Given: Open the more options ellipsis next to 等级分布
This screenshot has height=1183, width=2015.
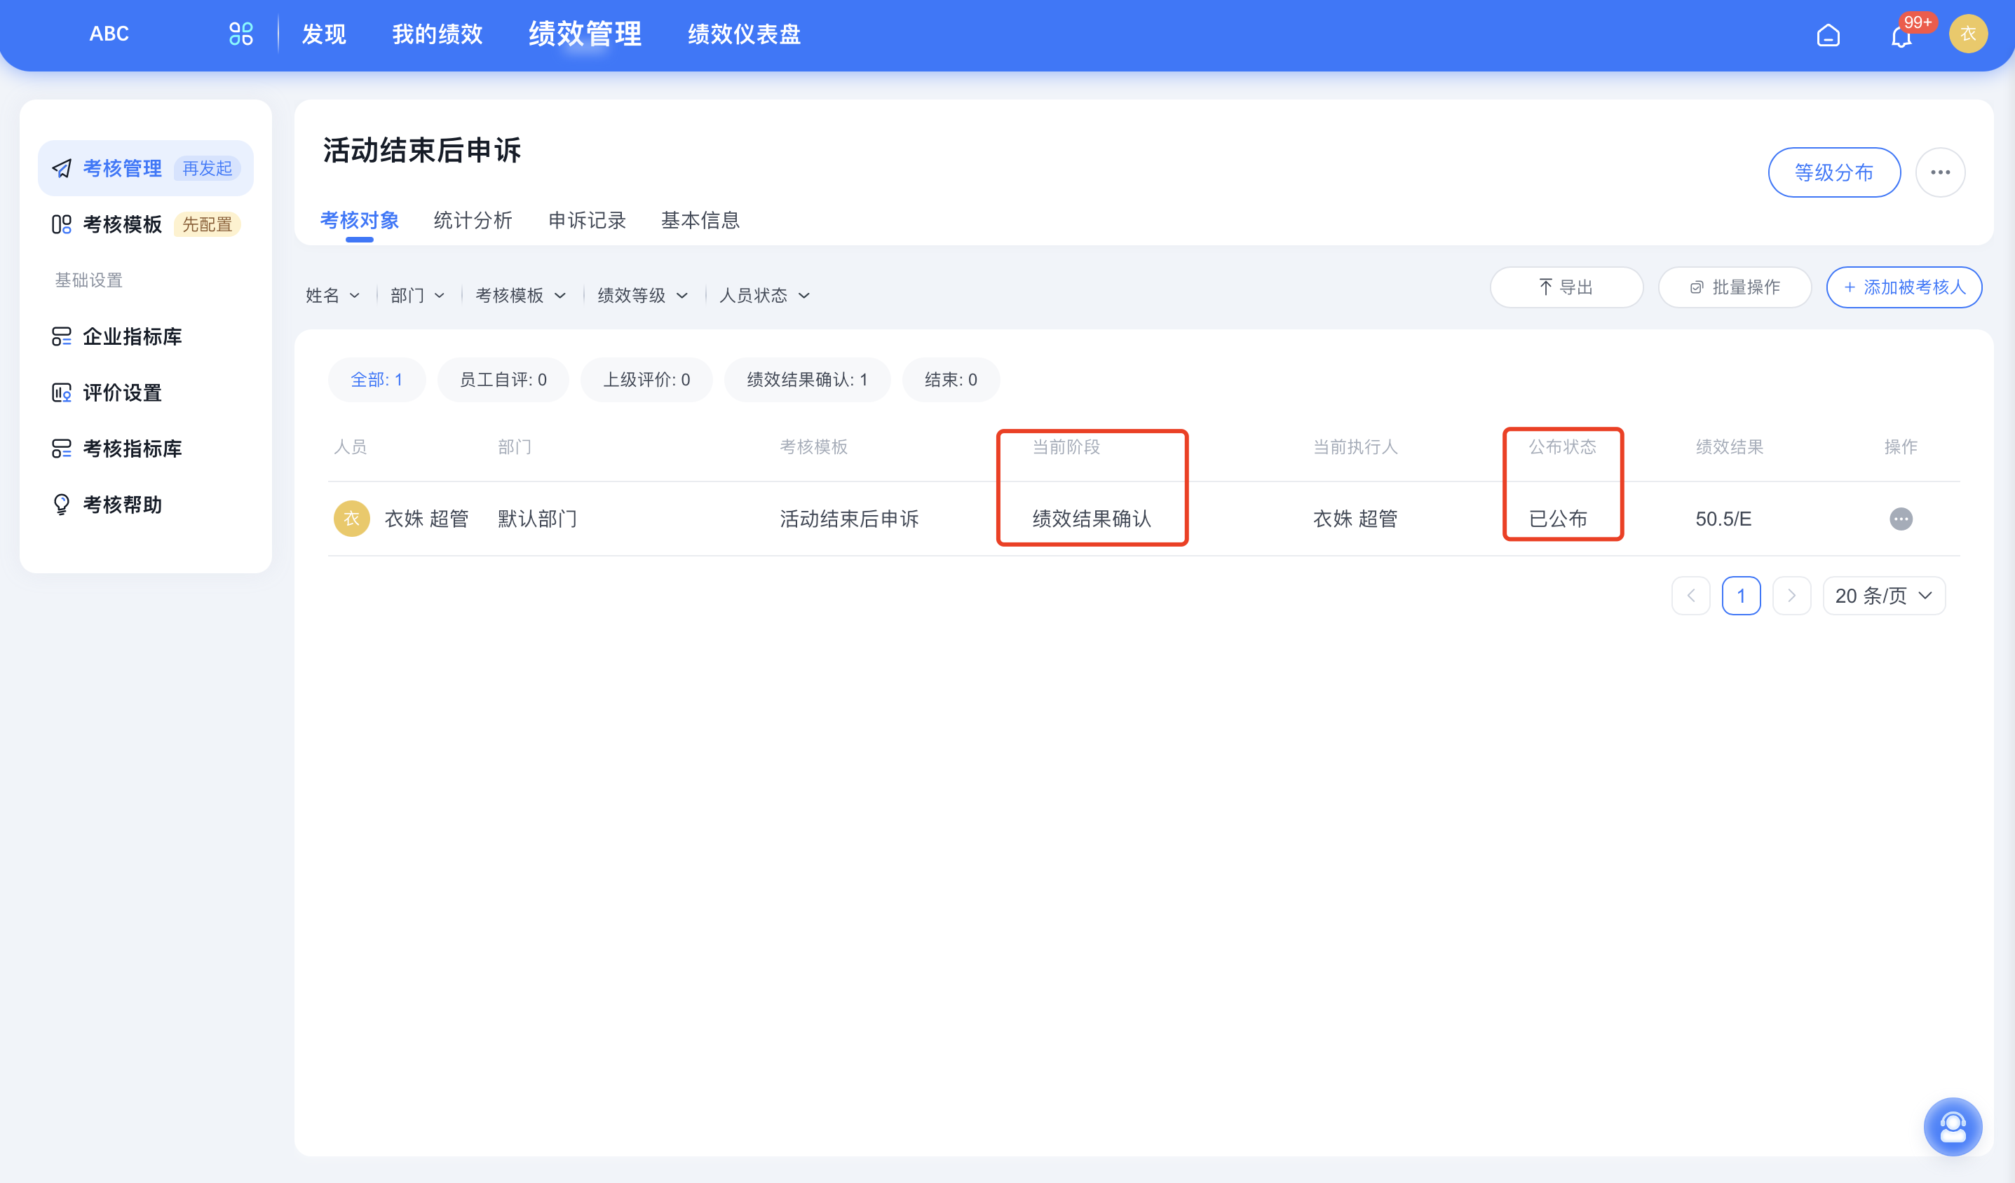Looking at the screenshot, I should click(1940, 172).
